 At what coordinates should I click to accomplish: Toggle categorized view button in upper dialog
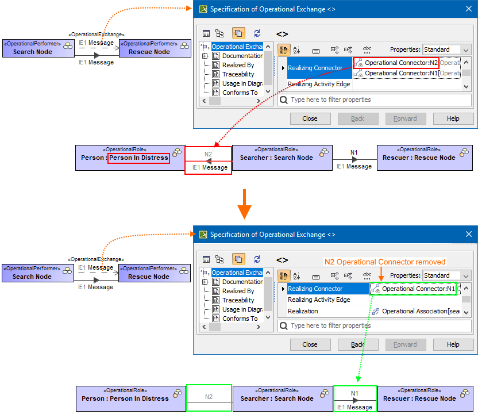point(283,50)
